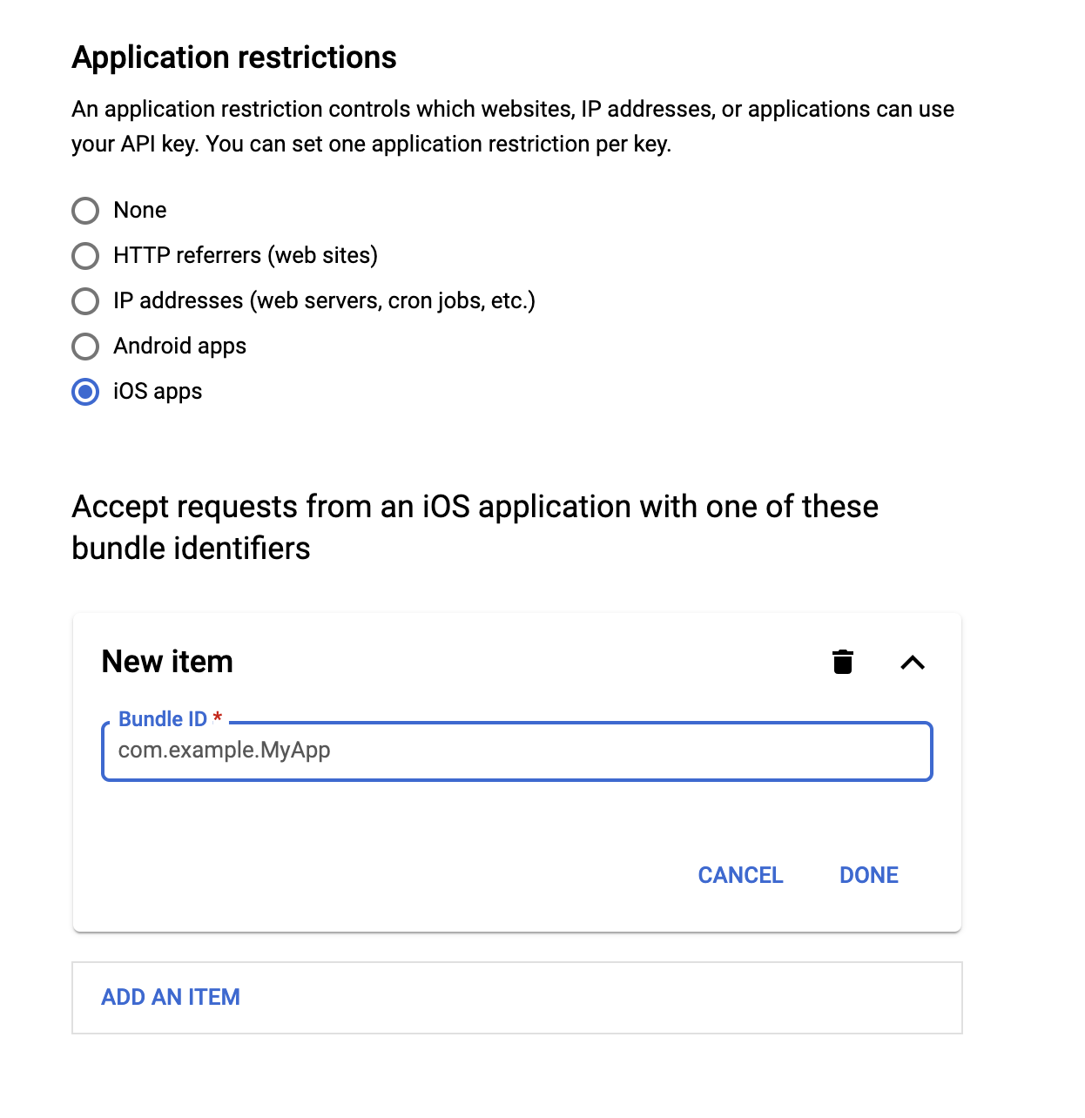Click the application restriction description paragraph
1085x1118 pixels.
[512, 126]
